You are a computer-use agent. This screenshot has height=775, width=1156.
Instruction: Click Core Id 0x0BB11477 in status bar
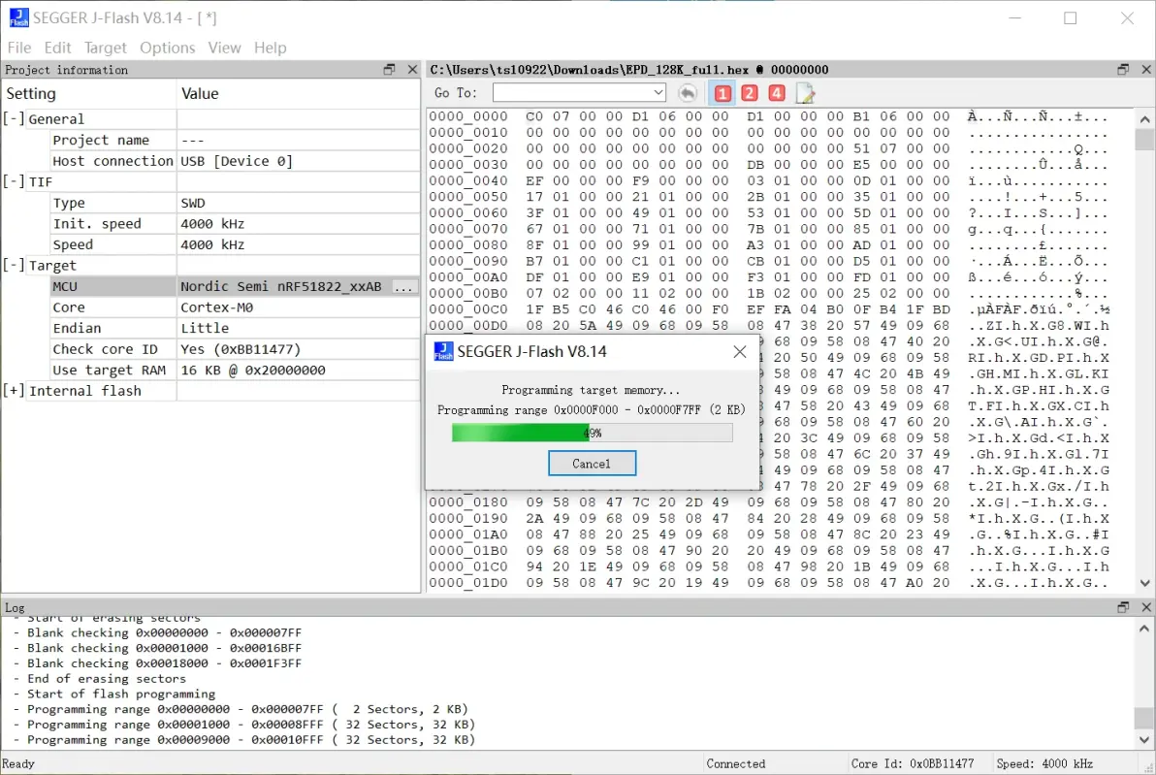click(x=913, y=764)
